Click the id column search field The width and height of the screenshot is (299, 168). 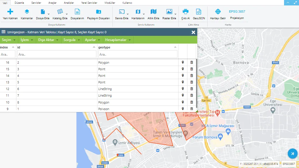pyautogui.click(x=57, y=54)
